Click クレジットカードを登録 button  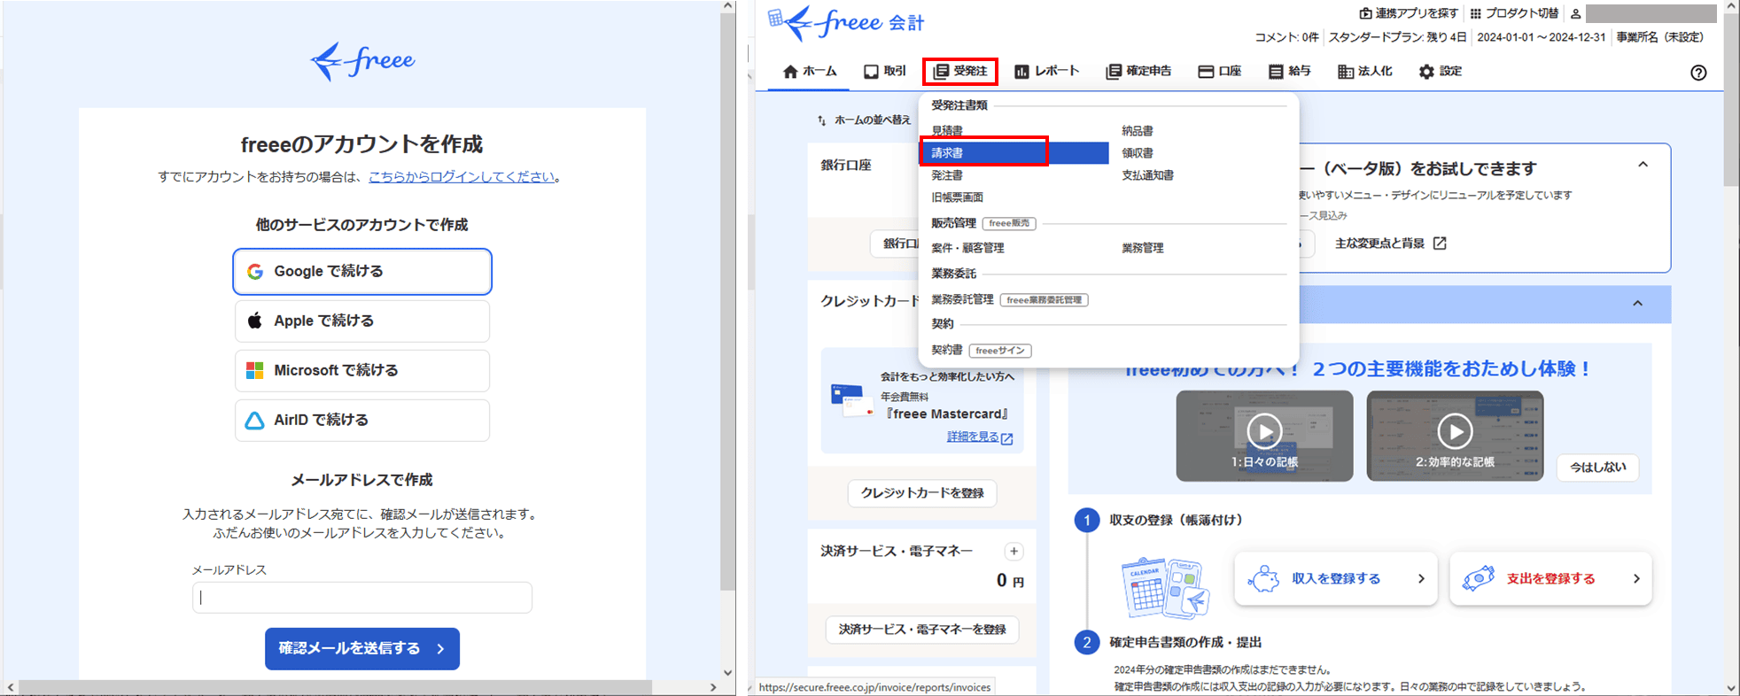[x=922, y=493]
